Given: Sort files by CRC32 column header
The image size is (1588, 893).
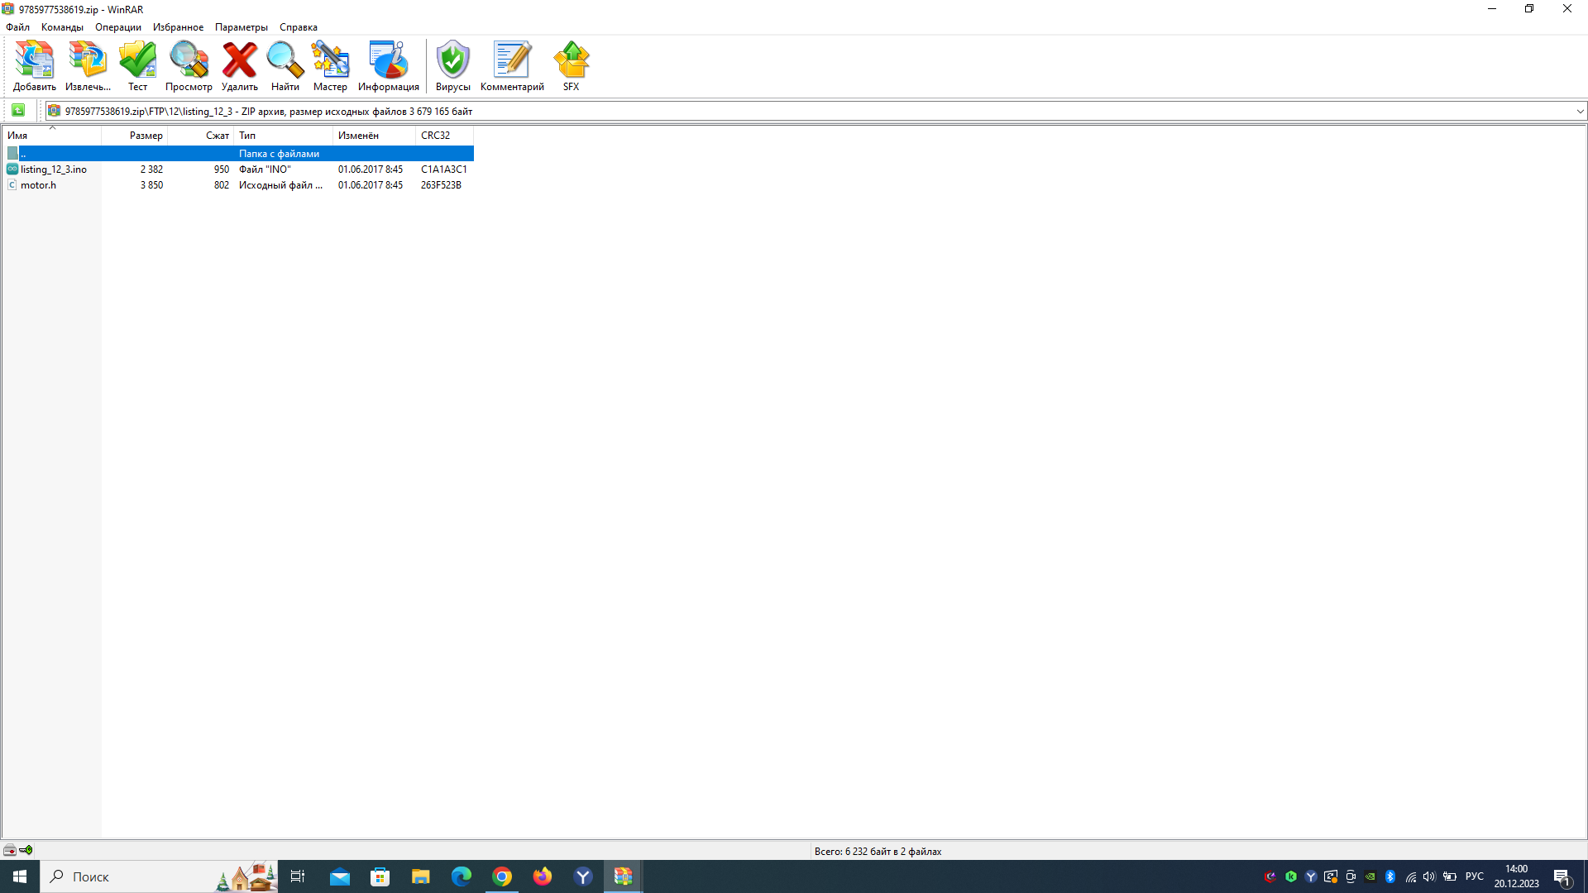Looking at the screenshot, I should (444, 136).
